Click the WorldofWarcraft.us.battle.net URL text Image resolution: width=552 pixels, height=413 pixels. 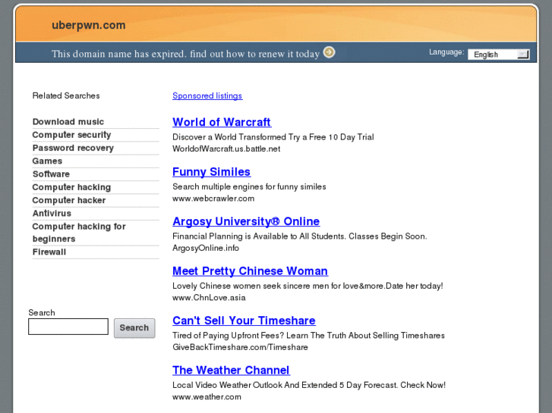pyautogui.click(x=226, y=149)
